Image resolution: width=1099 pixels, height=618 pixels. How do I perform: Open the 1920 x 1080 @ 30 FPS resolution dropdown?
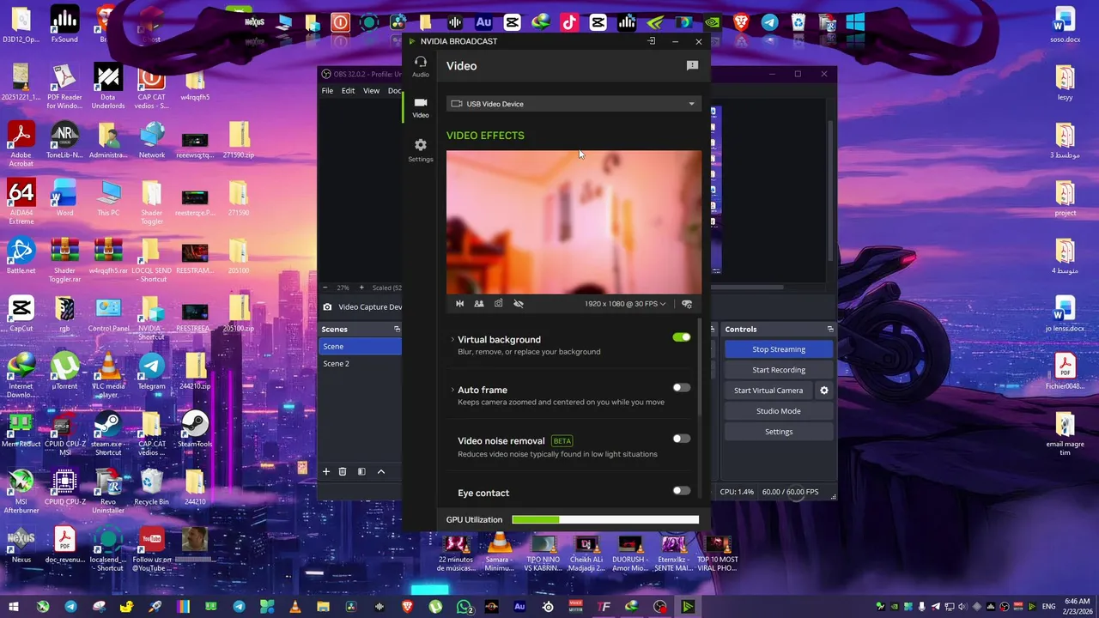pyautogui.click(x=625, y=304)
